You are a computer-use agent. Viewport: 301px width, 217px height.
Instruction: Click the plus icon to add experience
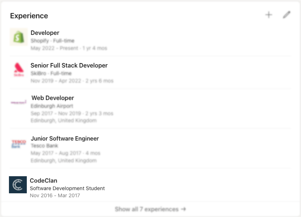pos(269,15)
